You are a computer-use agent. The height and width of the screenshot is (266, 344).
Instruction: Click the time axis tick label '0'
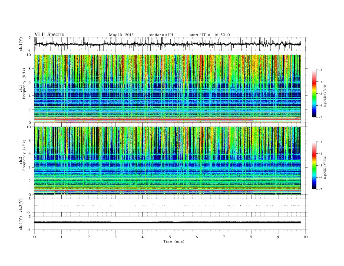tap(34, 237)
